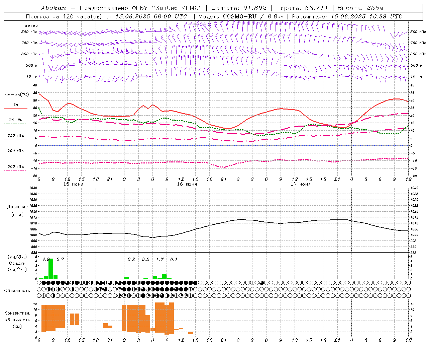Image resolution: width=428 pixels, height=343 pixels.
Task: Click the Давление pressure chart label
Action: (x=17, y=207)
